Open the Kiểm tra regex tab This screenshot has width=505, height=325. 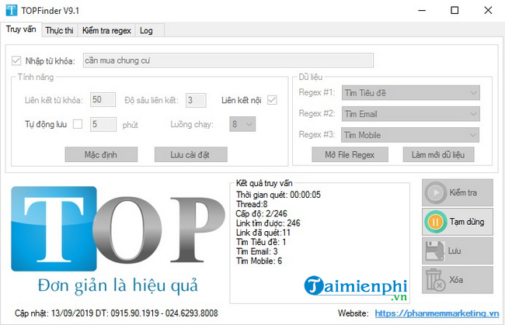pos(106,30)
